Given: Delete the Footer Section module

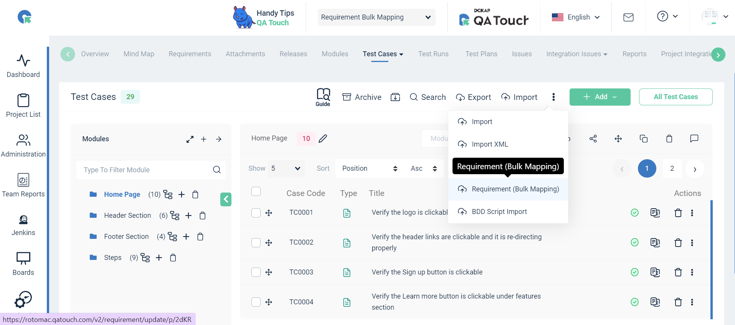Looking at the screenshot, I should point(200,237).
